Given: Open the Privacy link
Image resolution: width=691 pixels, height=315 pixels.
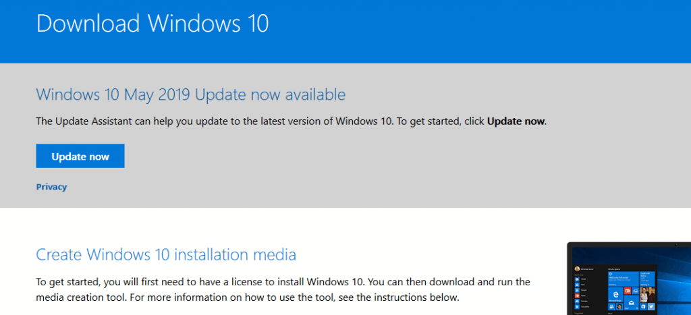Looking at the screenshot, I should point(51,187).
